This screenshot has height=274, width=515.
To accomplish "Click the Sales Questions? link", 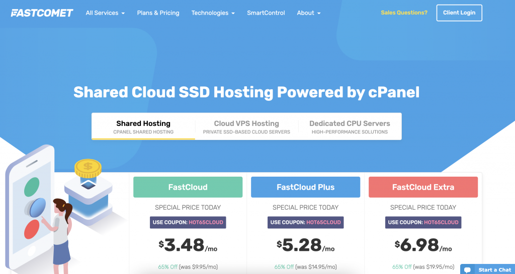I will pyautogui.click(x=404, y=13).
